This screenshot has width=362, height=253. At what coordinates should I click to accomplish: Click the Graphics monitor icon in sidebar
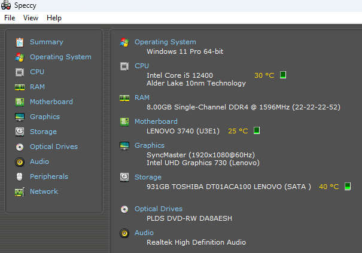[20, 117]
